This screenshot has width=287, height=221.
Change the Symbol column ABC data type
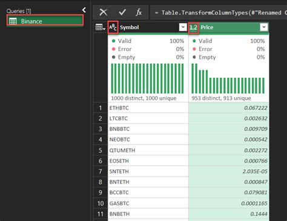[x=113, y=27]
